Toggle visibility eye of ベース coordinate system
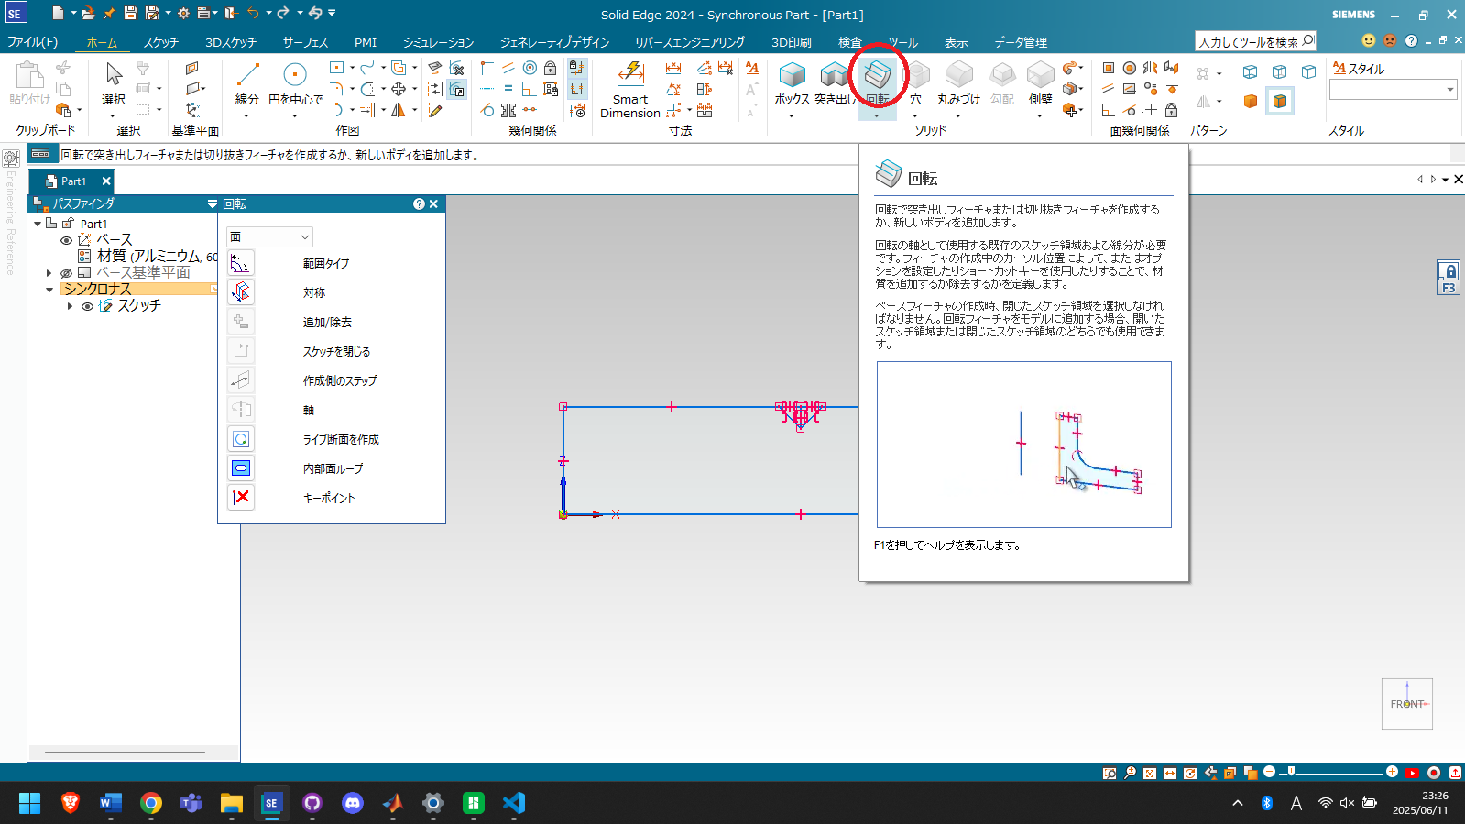 click(66, 240)
